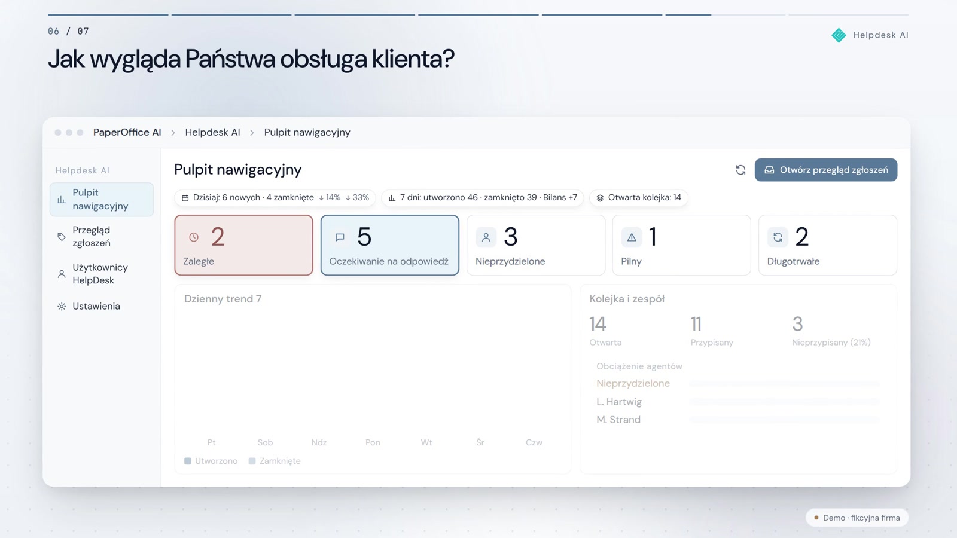Viewport: 957px width, 538px height.
Task: Click the tag icon next to Przegląd zgłoszeń
Action: point(62,237)
